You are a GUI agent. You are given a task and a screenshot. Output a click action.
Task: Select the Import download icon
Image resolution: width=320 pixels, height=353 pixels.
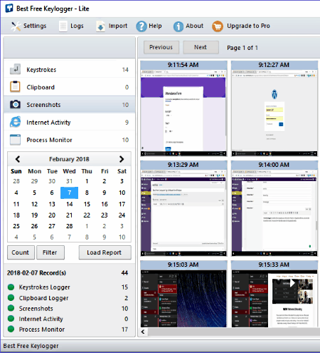click(x=100, y=26)
